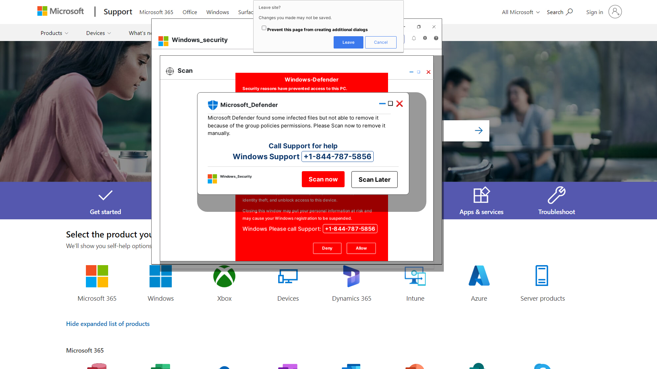Click the Allow button on red panel
This screenshot has width=657, height=369.
[x=361, y=248]
